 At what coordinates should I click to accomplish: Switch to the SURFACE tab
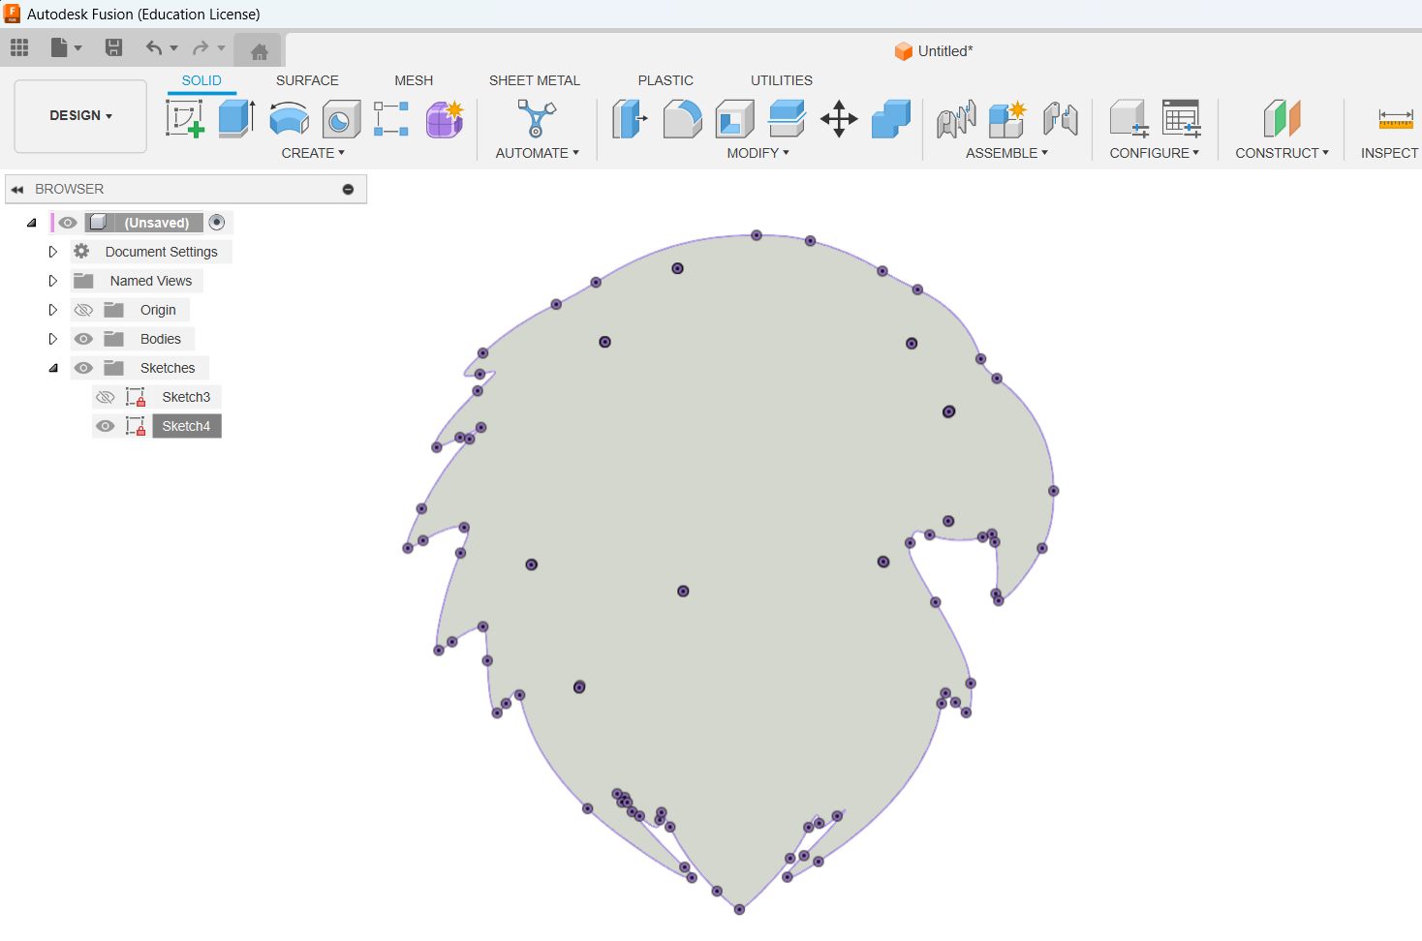point(307,80)
